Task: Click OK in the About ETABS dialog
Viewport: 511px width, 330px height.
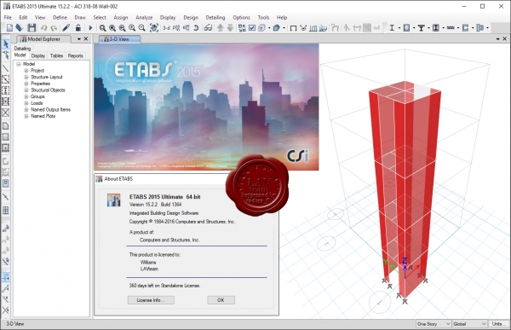Action: pyautogui.click(x=221, y=300)
